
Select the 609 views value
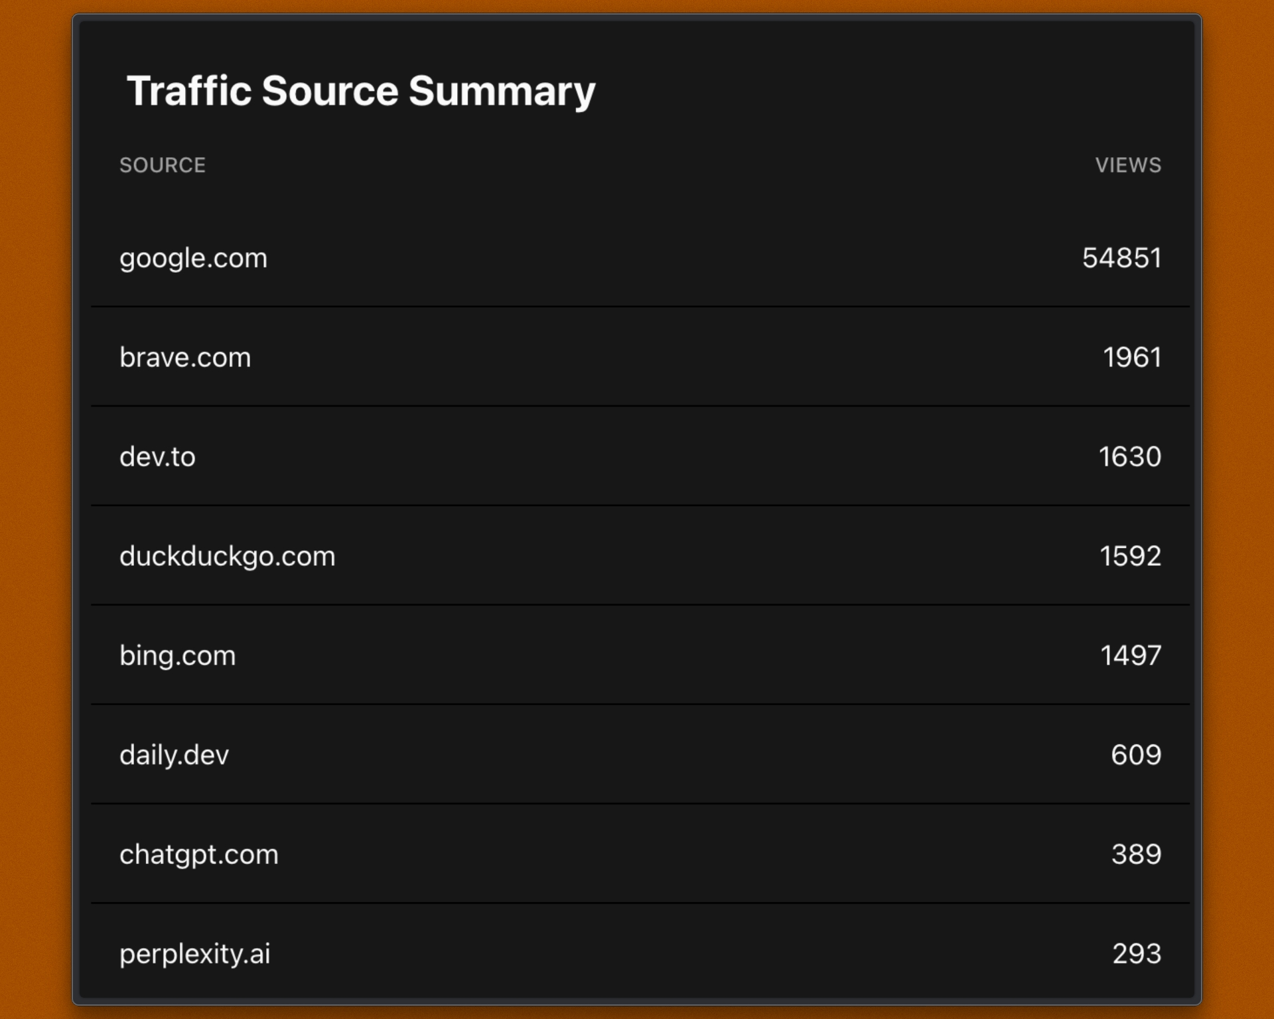[1136, 755]
